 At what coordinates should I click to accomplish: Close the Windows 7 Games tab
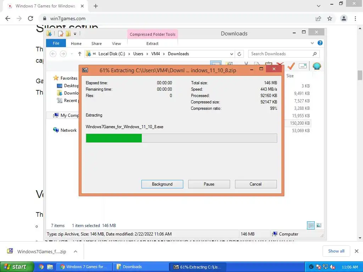point(82,6)
